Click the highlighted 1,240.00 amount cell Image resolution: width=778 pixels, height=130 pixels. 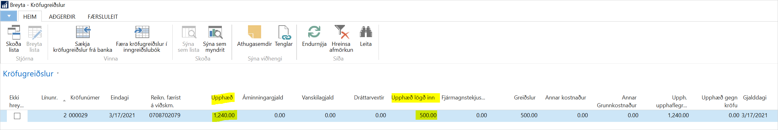tap(224, 115)
